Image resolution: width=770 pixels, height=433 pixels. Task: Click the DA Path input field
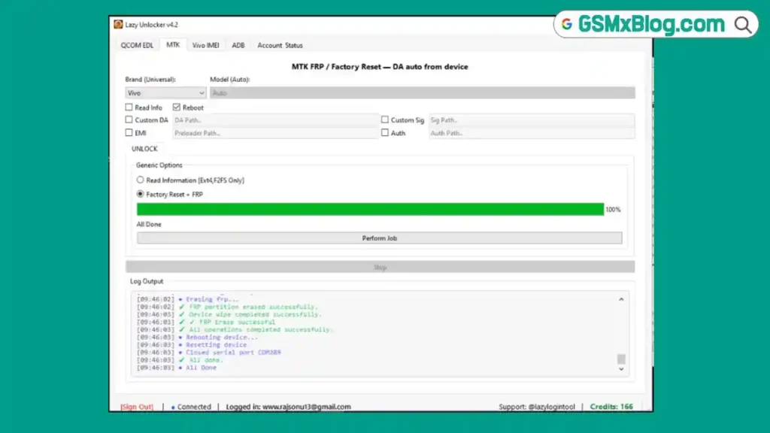(275, 120)
